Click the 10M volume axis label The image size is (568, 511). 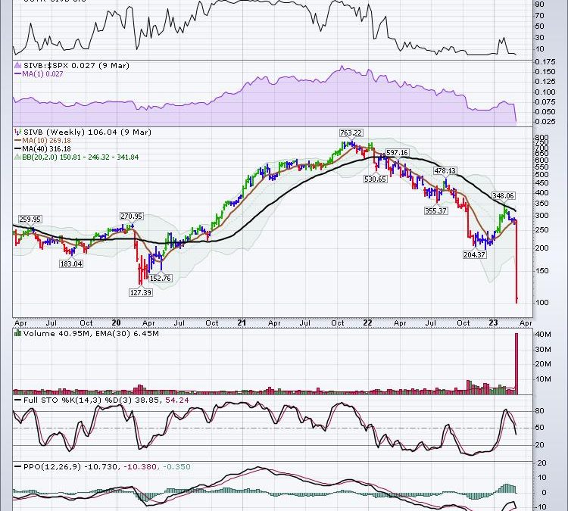(x=543, y=379)
